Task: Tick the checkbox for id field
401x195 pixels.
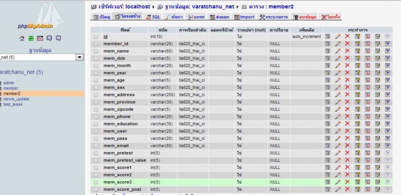Action: 95,37
